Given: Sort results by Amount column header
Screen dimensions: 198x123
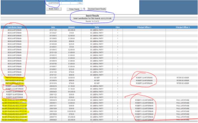Looking at the screenshot, I should [x=71, y=27].
